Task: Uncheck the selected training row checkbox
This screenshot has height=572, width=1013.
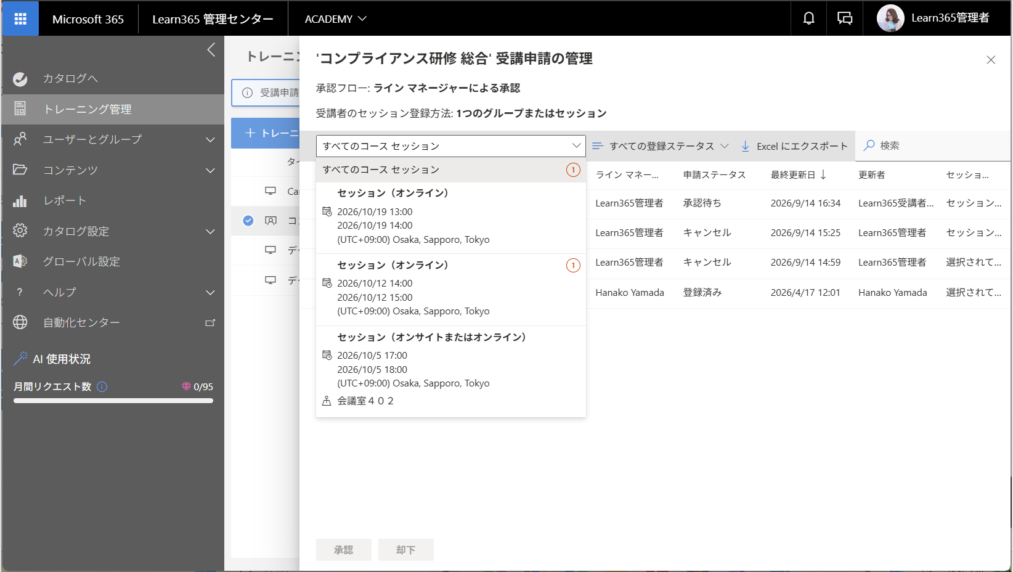Action: pyautogui.click(x=248, y=221)
